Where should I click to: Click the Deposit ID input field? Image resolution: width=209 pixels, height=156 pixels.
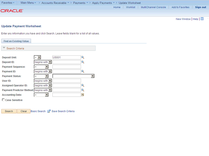(67, 62)
